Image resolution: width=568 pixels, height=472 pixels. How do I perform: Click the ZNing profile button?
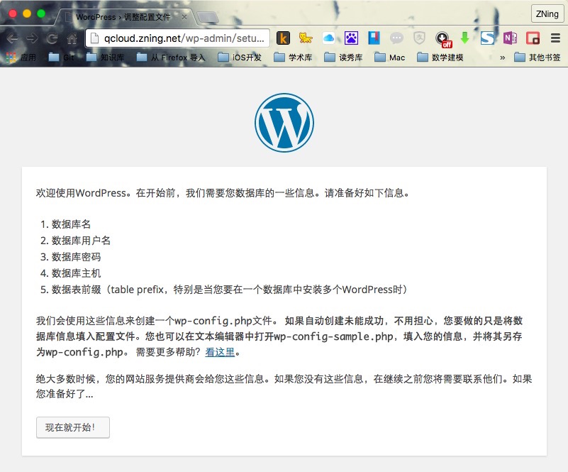(547, 14)
